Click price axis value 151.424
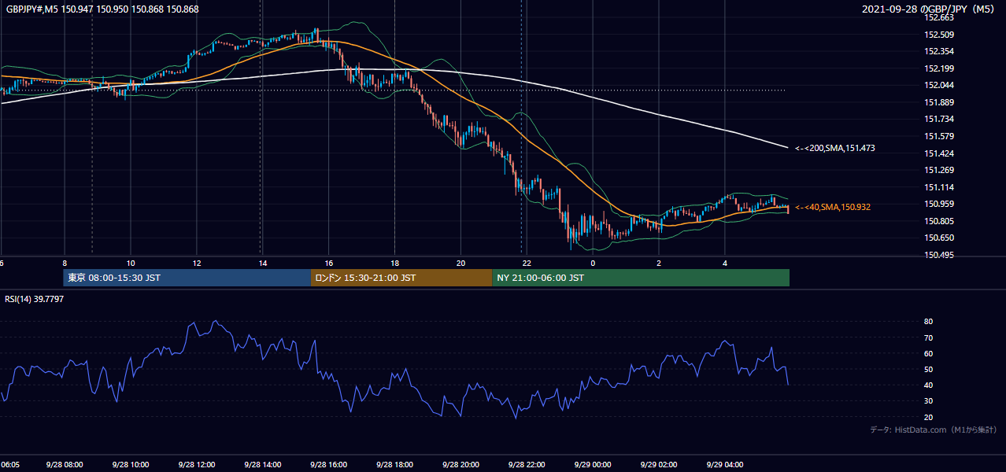Screen dimensions: 1006x472 point(940,153)
